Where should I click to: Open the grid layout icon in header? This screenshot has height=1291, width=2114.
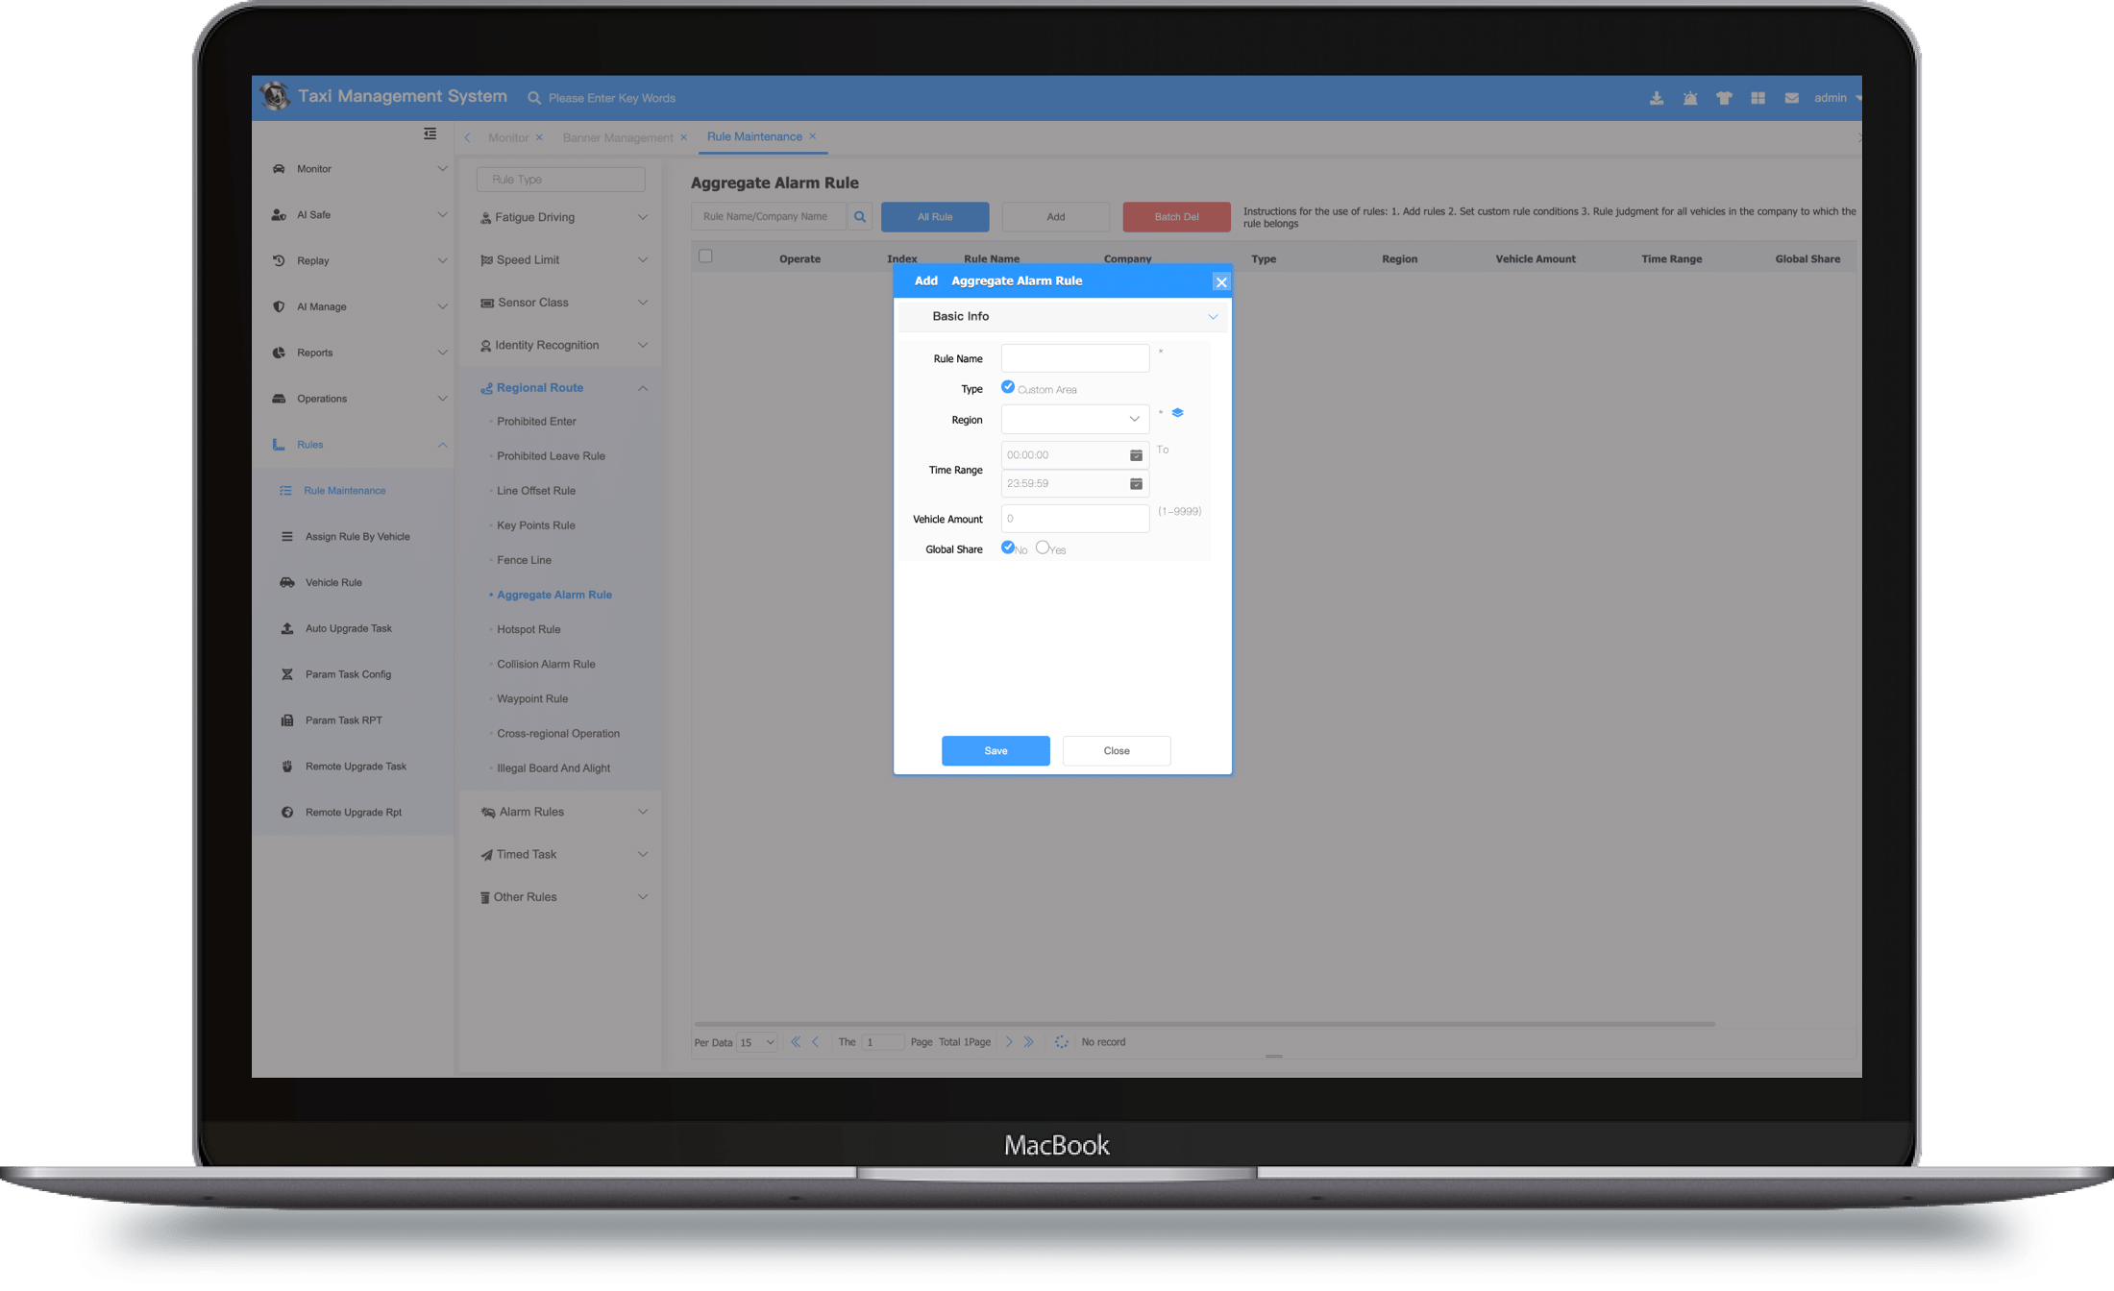click(1758, 98)
